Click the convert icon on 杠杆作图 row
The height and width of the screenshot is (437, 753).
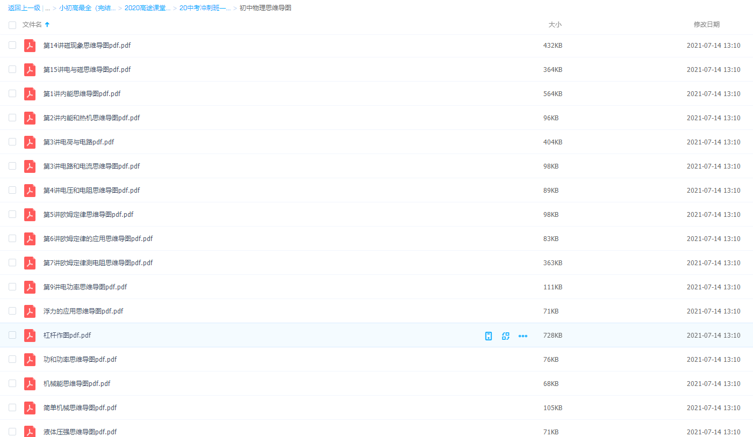(505, 336)
